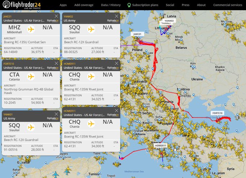Click Beech RC-12X Guardrail in YANK01 card
Screen dimensions: 246x178
point(21,140)
